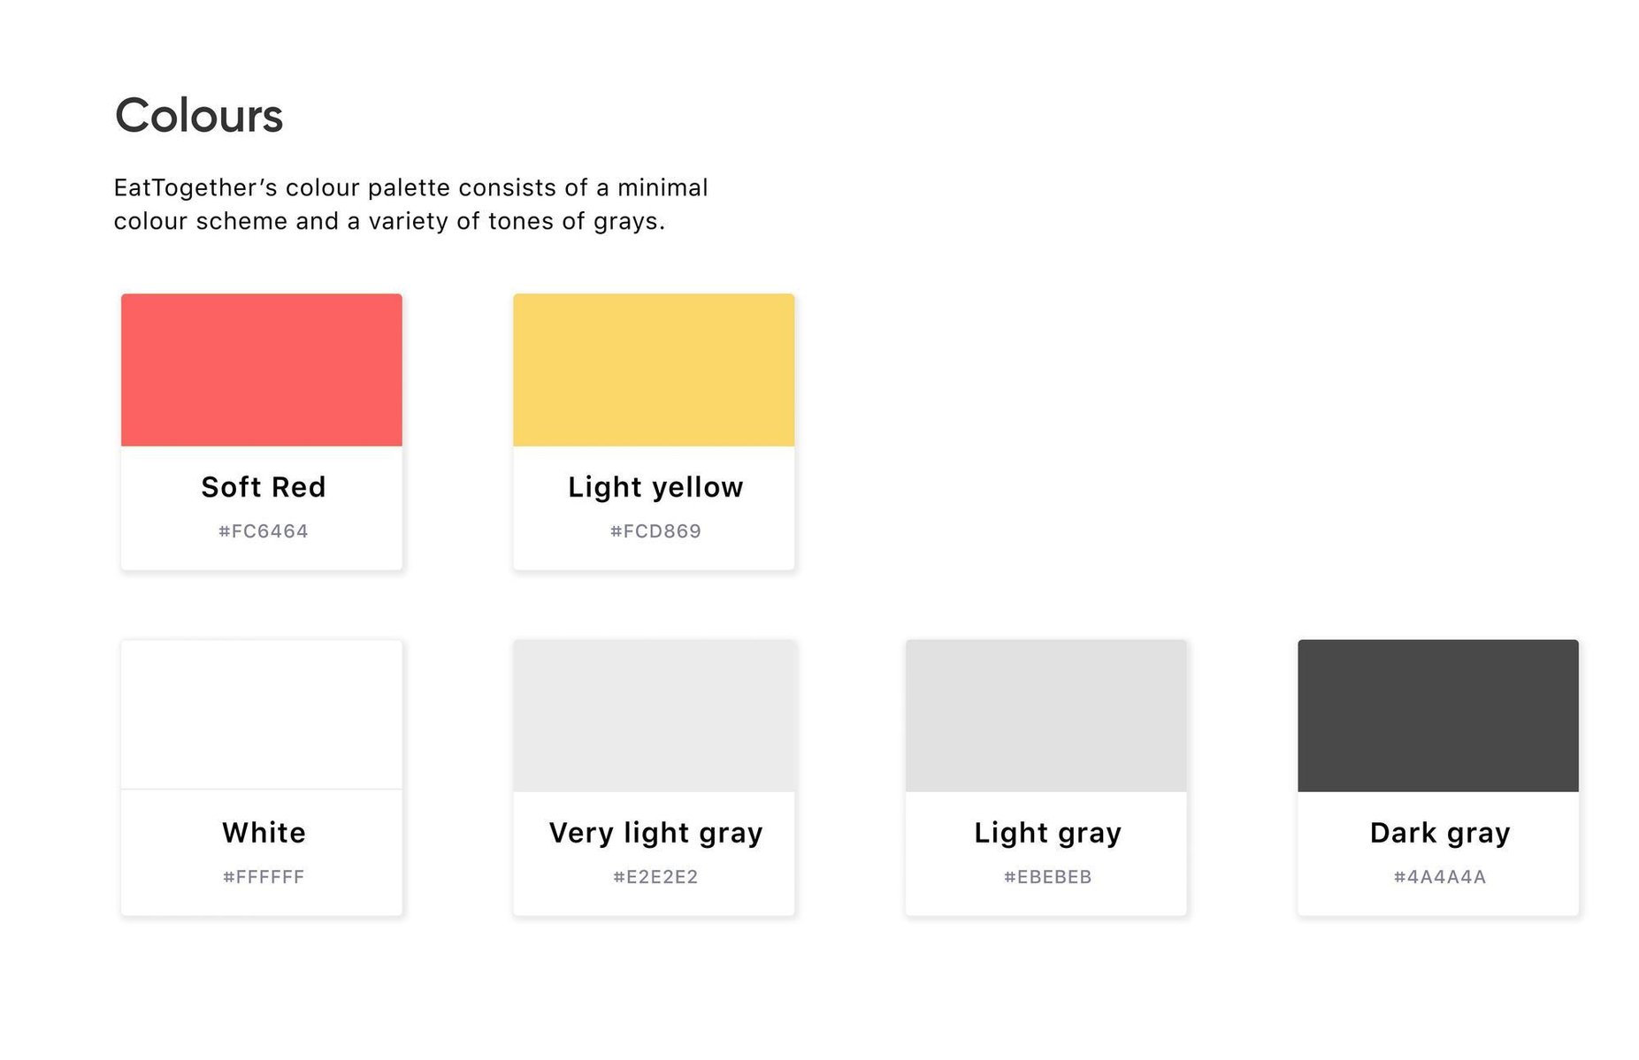
Task: Click the Light yellow colour swatch
Action: pos(654,370)
